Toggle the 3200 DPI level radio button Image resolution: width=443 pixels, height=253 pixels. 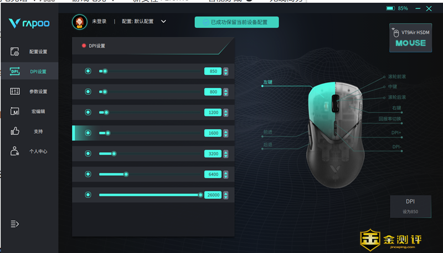(x=88, y=154)
